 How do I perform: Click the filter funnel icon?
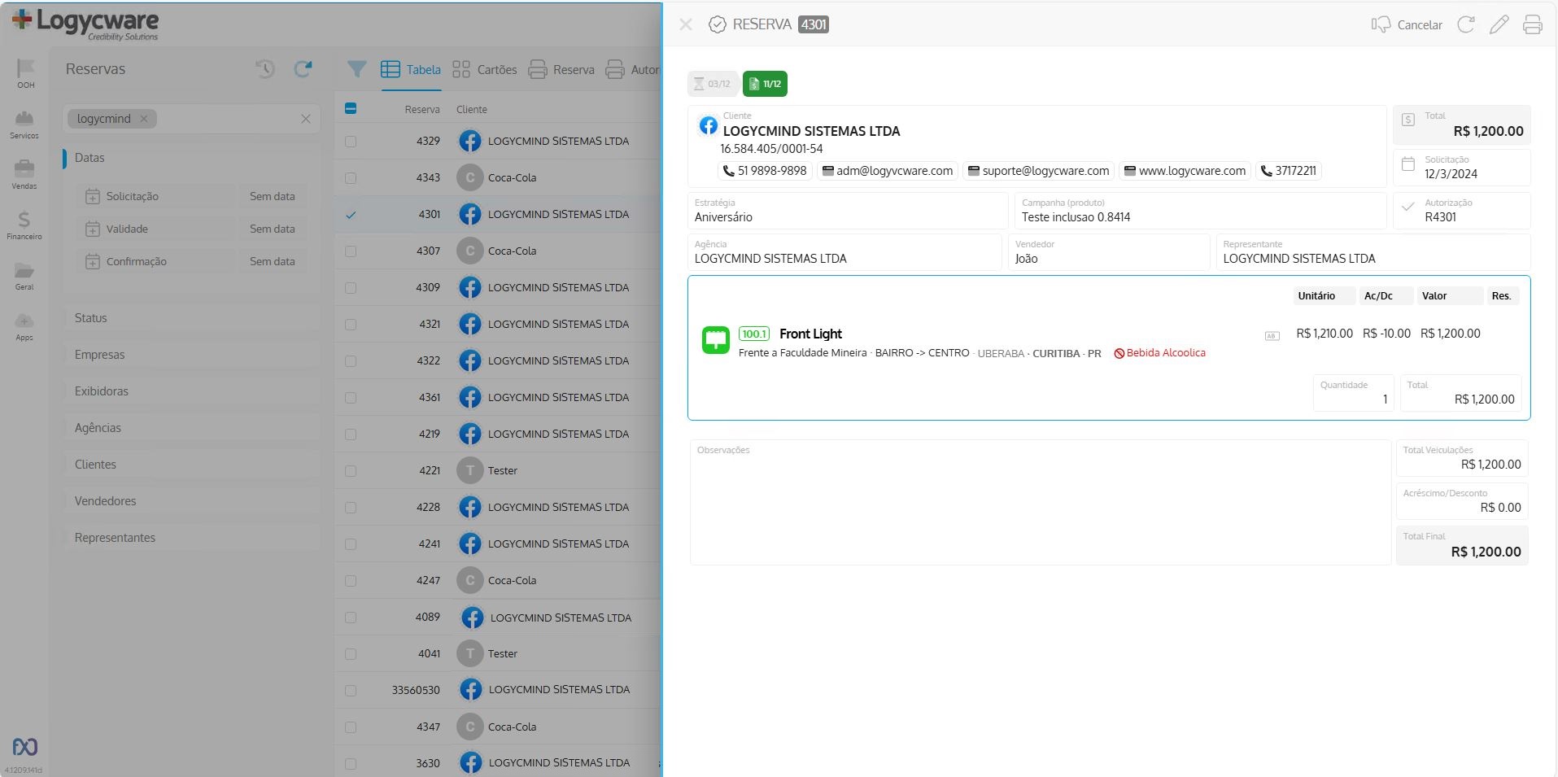click(x=356, y=70)
